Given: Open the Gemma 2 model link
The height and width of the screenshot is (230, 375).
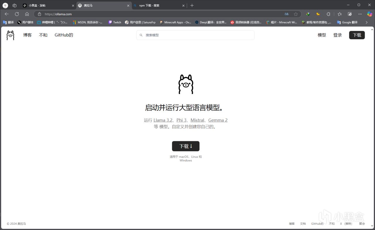Looking at the screenshot, I should coord(218,120).
